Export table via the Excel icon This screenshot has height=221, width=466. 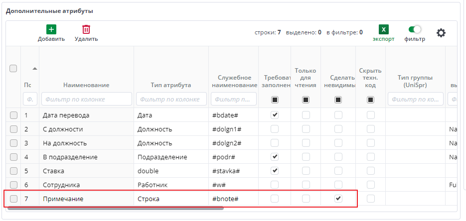click(x=384, y=30)
